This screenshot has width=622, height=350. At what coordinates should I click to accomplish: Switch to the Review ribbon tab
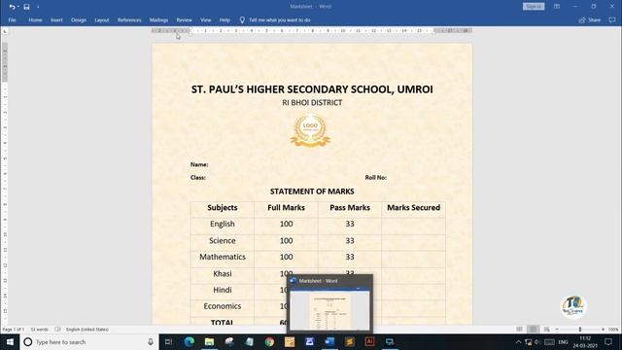tap(184, 19)
